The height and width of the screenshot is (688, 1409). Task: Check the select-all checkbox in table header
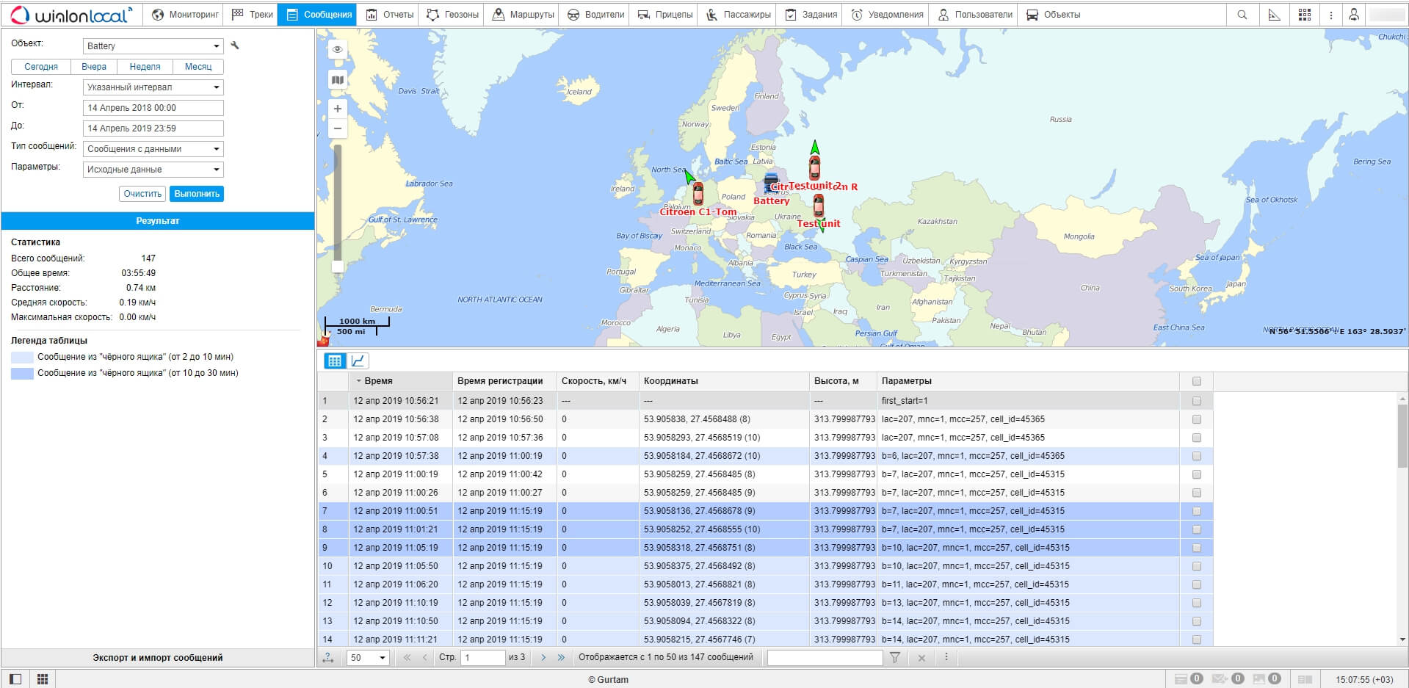pos(1196,381)
